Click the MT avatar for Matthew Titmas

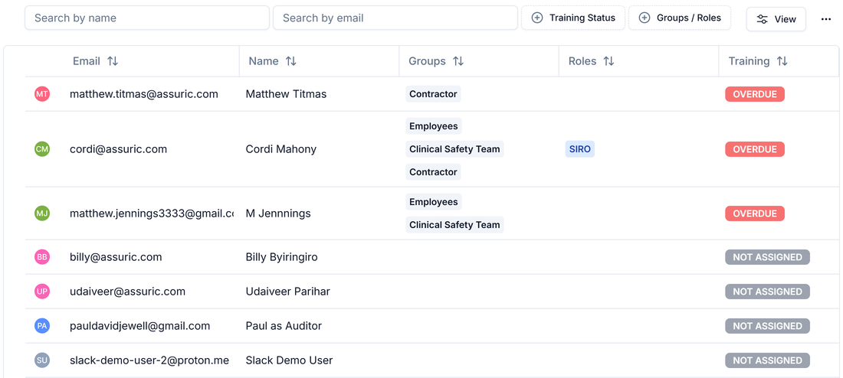point(42,95)
